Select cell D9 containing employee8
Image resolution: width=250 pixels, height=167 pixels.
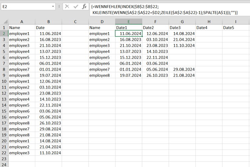coord(102,76)
